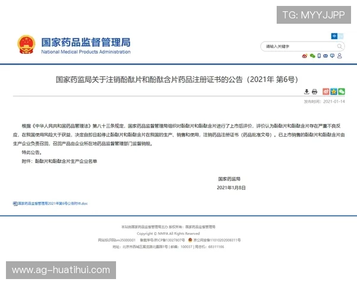Screen dimensions: 357x285
Task: Click the Word document icon beside attachment
Action: point(15,204)
